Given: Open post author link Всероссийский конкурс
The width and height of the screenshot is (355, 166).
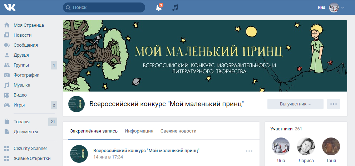Looking at the screenshot, I should (146, 150).
